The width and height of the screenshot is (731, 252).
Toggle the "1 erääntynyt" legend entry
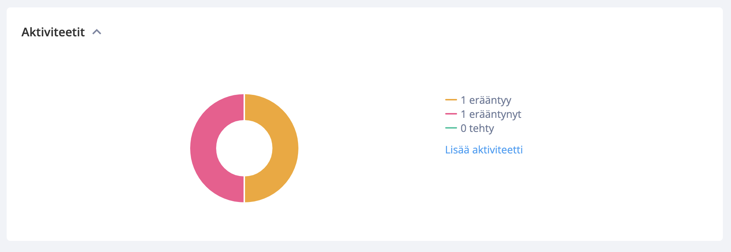click(x=483, y=114)
